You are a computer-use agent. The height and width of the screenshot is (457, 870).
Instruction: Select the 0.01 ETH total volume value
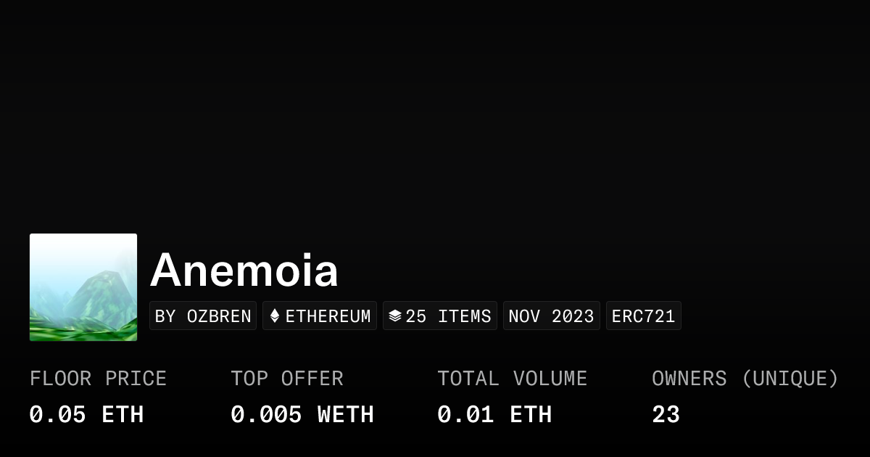pos(494,415)
